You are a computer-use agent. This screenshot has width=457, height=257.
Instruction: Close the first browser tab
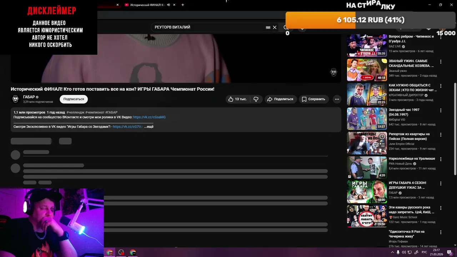117,5
